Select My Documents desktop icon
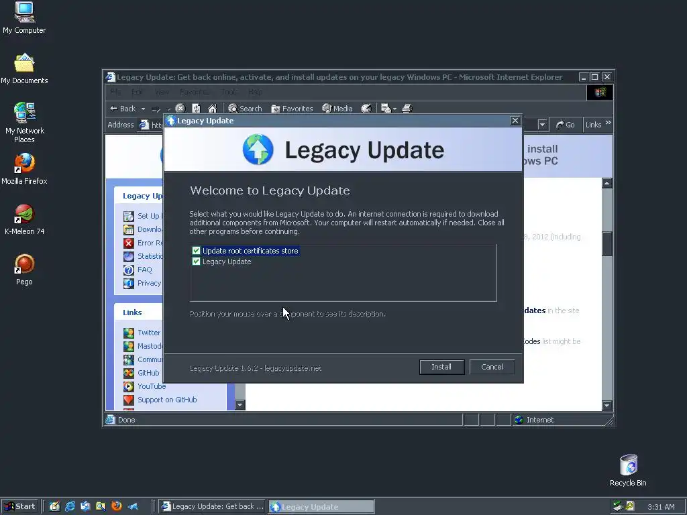This screenshot has height=515, width=687. point(24,69)
